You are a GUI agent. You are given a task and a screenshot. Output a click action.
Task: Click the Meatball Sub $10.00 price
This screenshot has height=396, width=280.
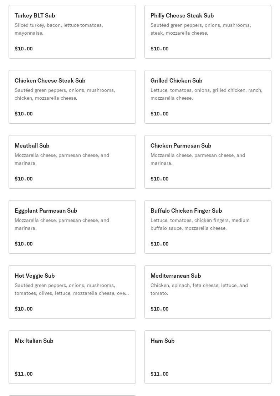pyautogui.click(x=24, y=179)
